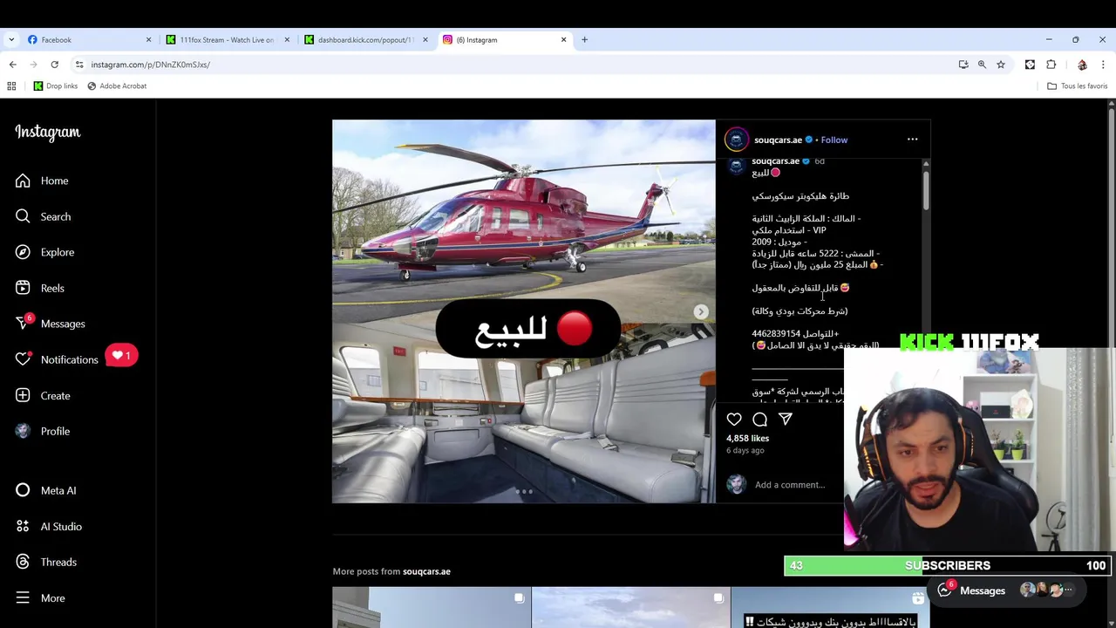Image resolution: width=1116 pixels, height=628 pixels.
Task: Switch to the dashboard.kick.com tab
Action: click(x=365, y=39)
